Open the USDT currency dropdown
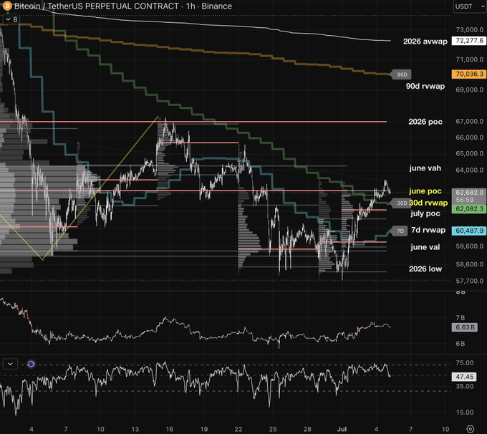Screen dimensions: 487x434 point(470,6)
